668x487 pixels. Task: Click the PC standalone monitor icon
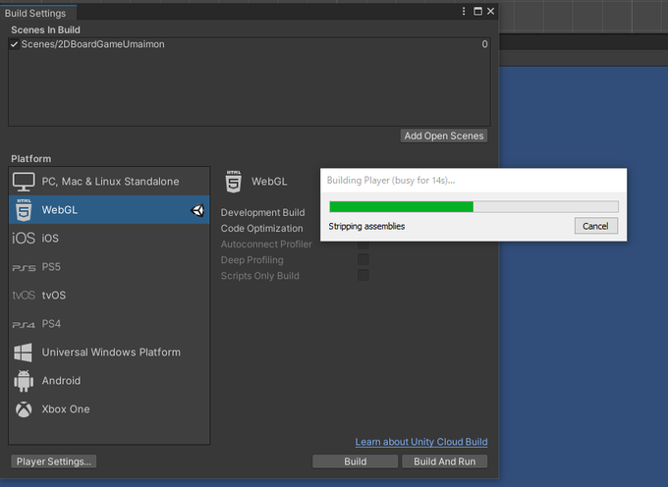click(x=24, y=182)
